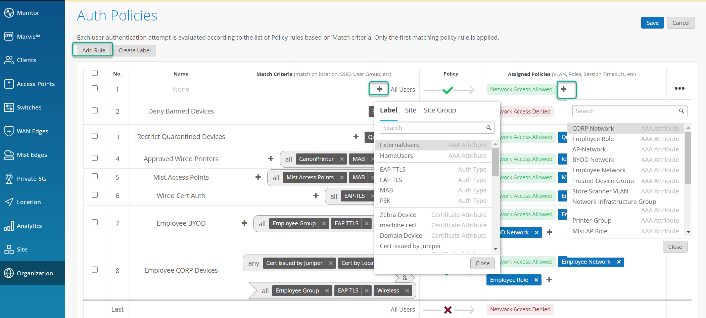Open the Monitor section icon

point(9,13)
